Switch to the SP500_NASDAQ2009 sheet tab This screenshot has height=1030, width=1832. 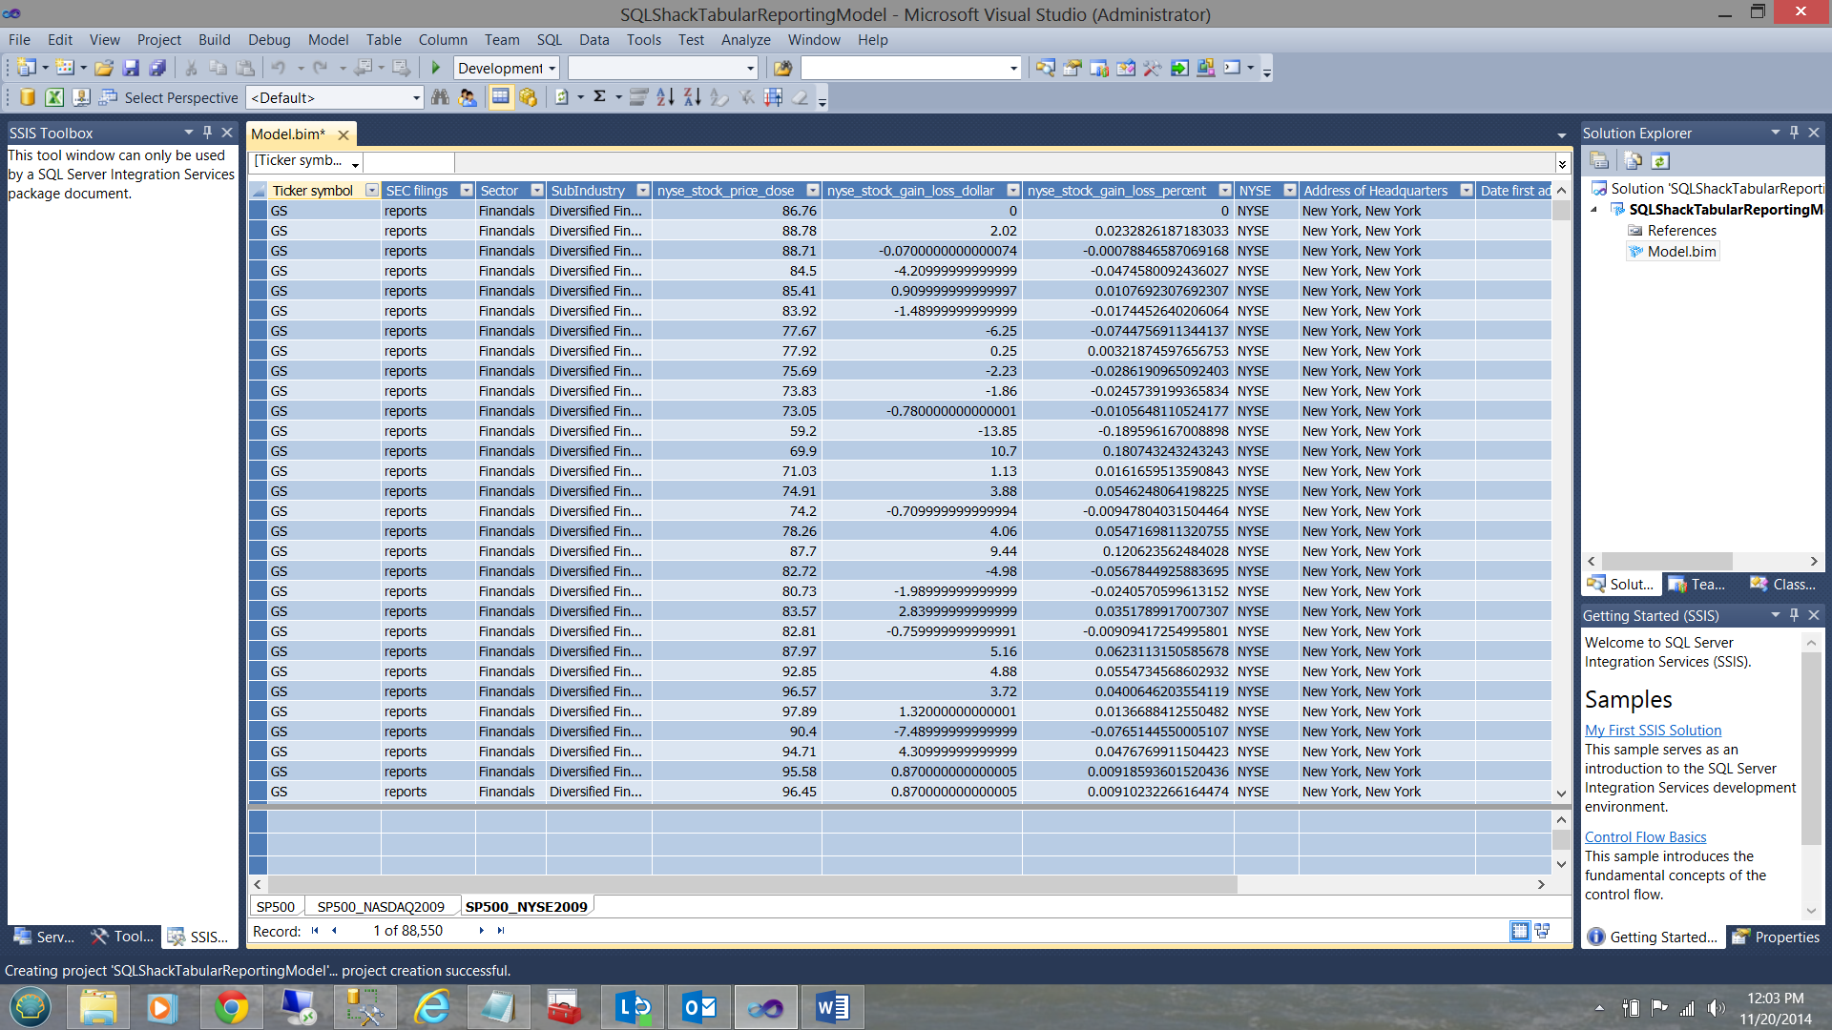[x=381, y=907]
